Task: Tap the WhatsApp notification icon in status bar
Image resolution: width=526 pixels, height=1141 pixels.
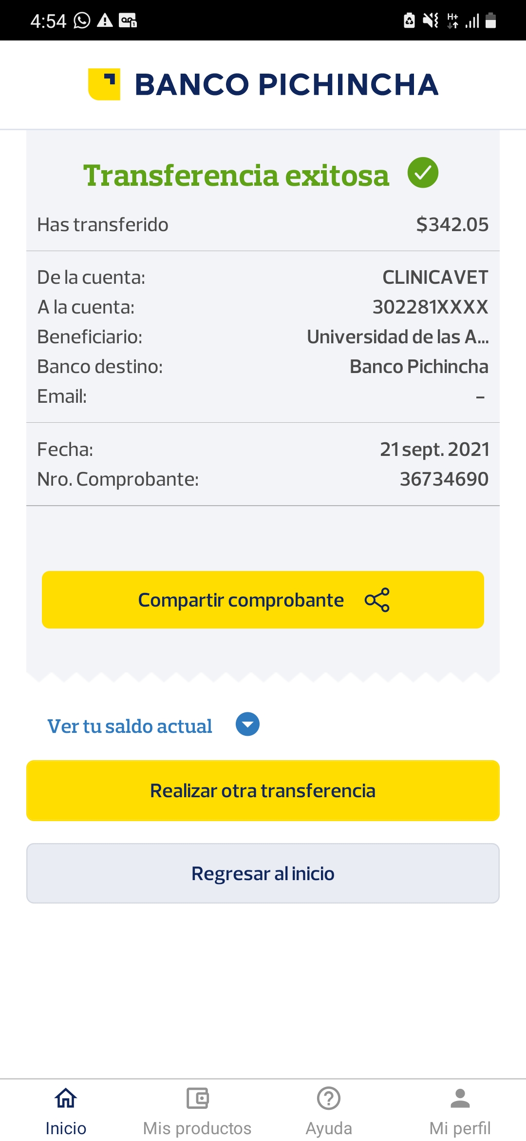Action: click(82, 20)
